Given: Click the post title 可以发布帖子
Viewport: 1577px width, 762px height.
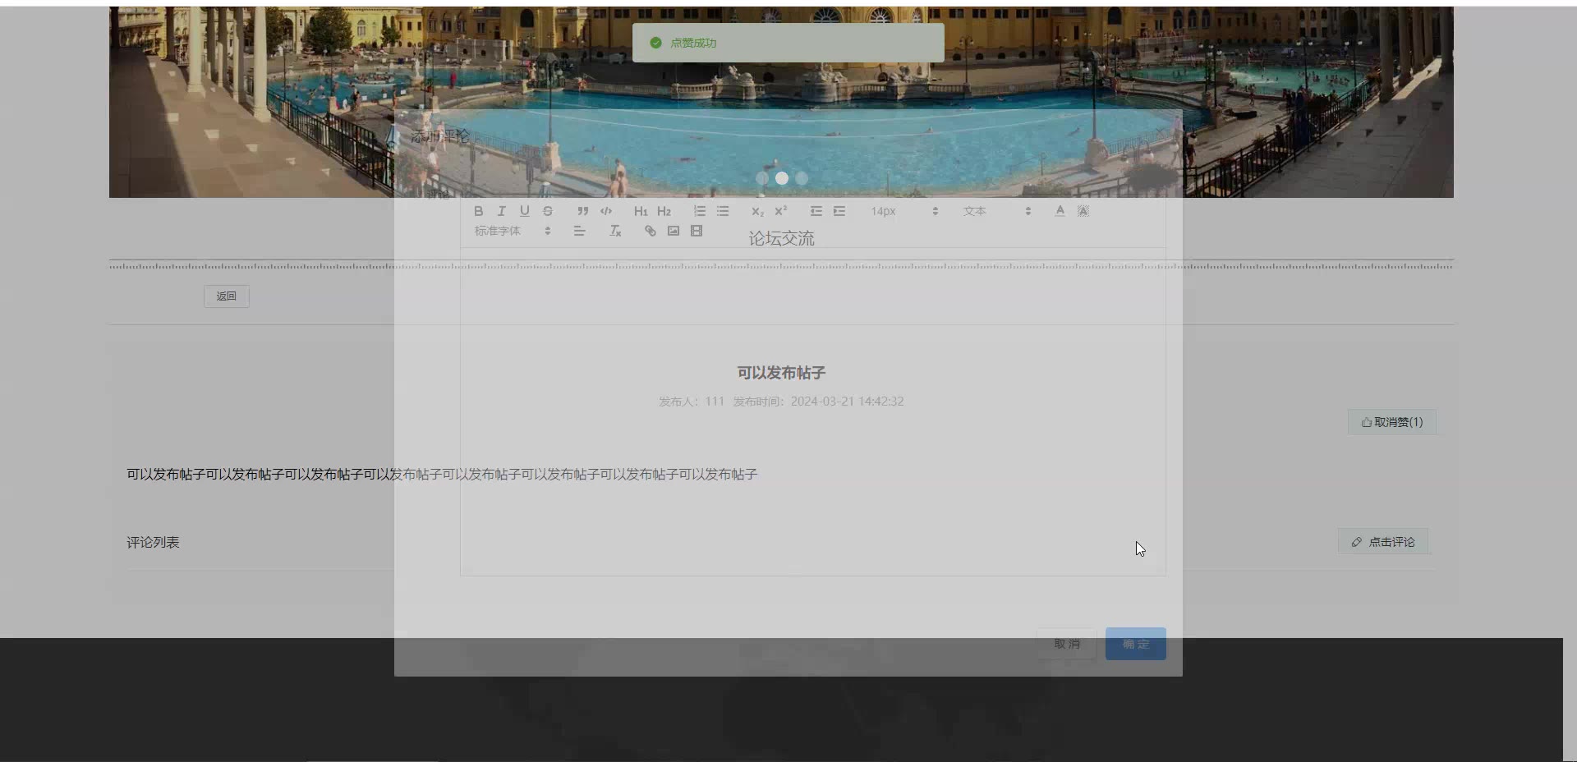Looking at the screenshot, I should click(781, 373).
